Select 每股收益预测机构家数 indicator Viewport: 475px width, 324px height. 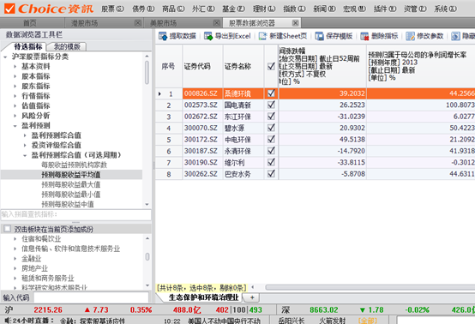(x=75, y=165)
